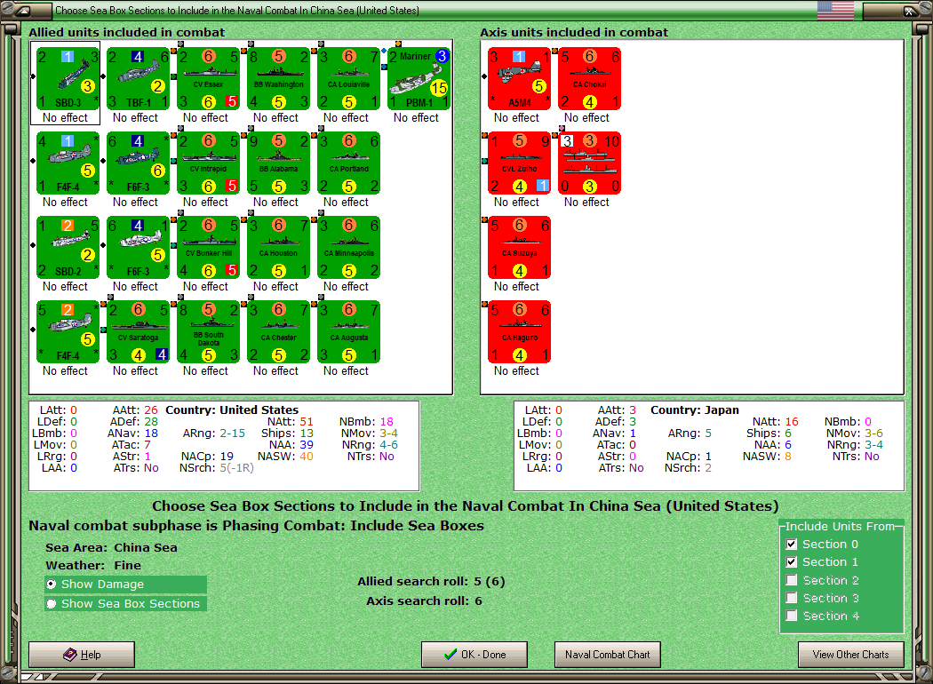The width and height of the screenshot is (933, 684).
Task: Confirm with the OK - Done button
Action: pos(474,655)
